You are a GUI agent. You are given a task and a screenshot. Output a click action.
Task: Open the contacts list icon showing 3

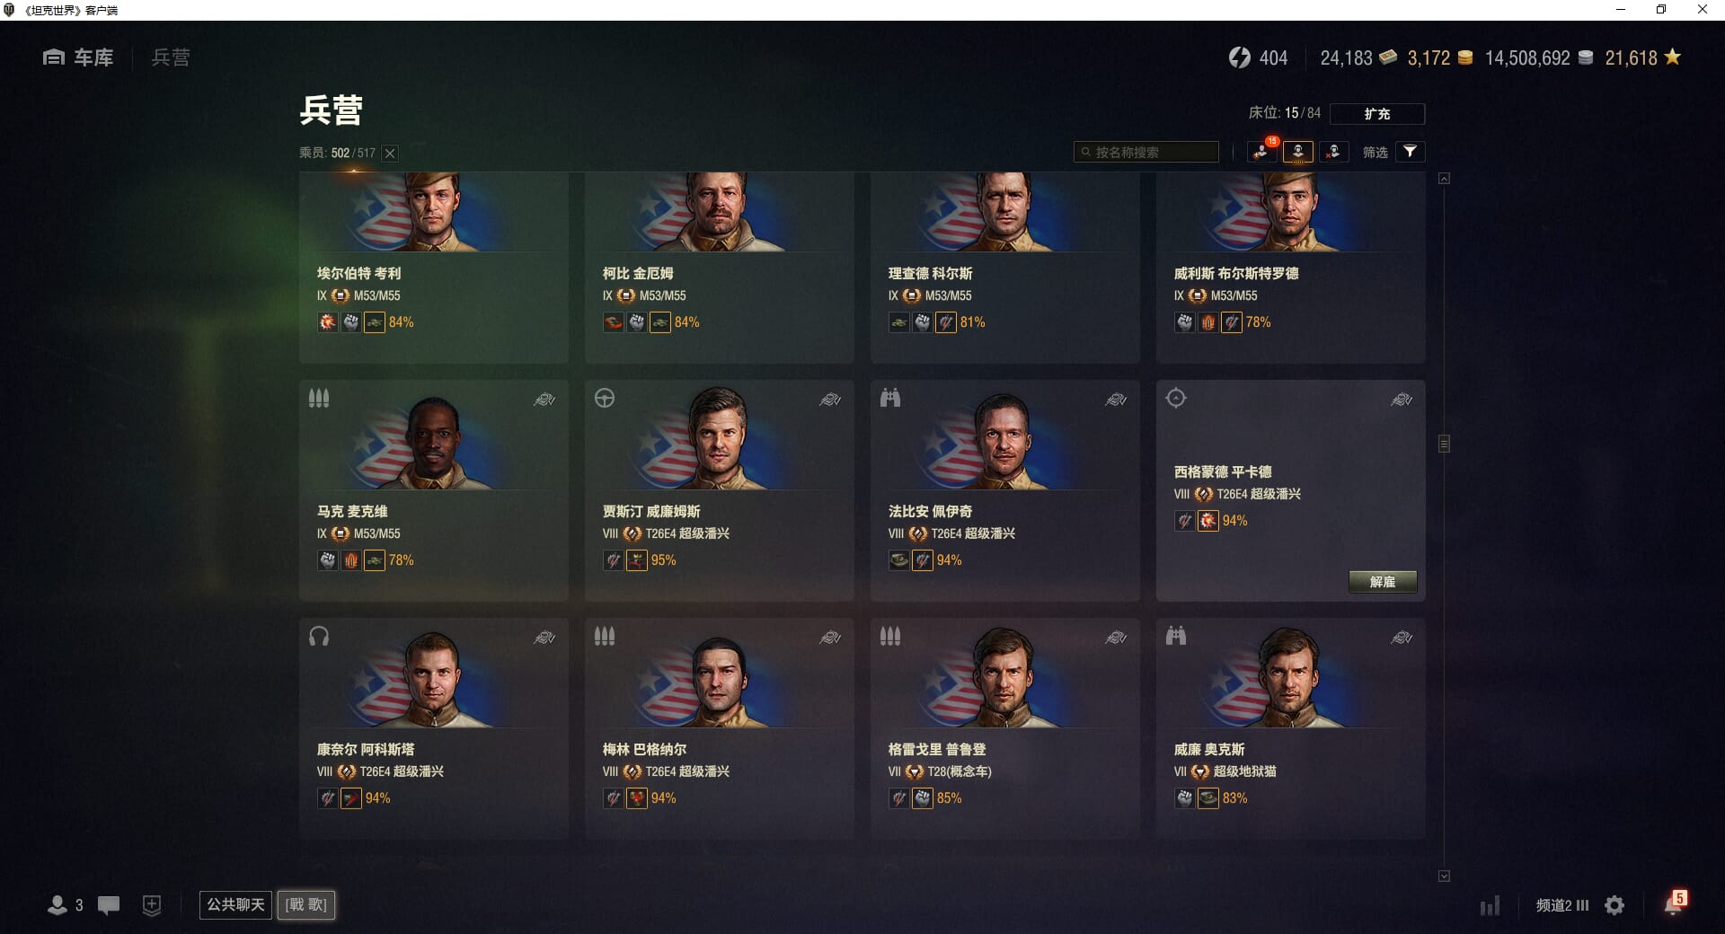click(65, 905)
